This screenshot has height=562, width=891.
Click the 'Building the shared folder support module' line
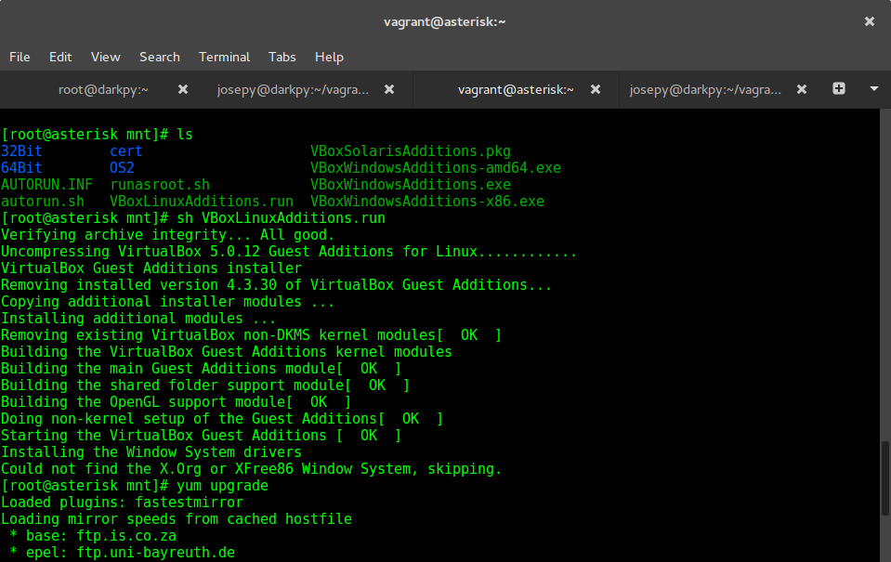[205, 386]
